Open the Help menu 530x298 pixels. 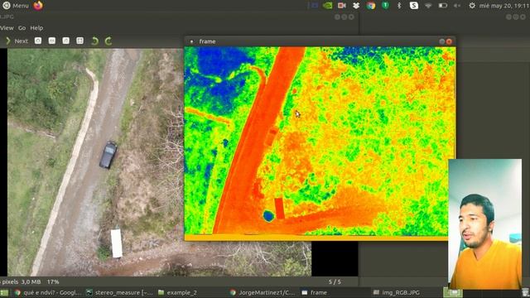36,28
